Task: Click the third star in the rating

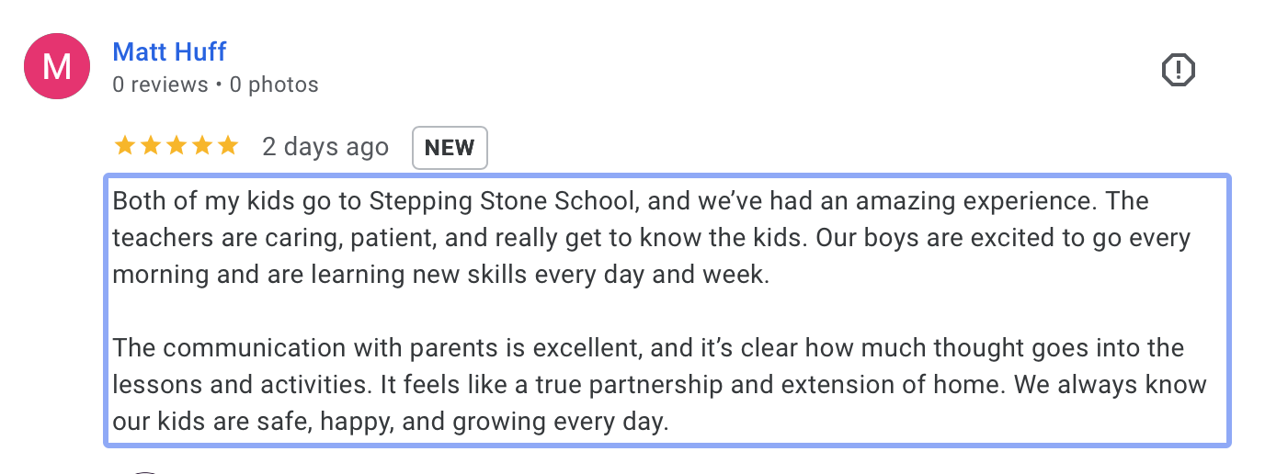Action: [x=176, y=146]
